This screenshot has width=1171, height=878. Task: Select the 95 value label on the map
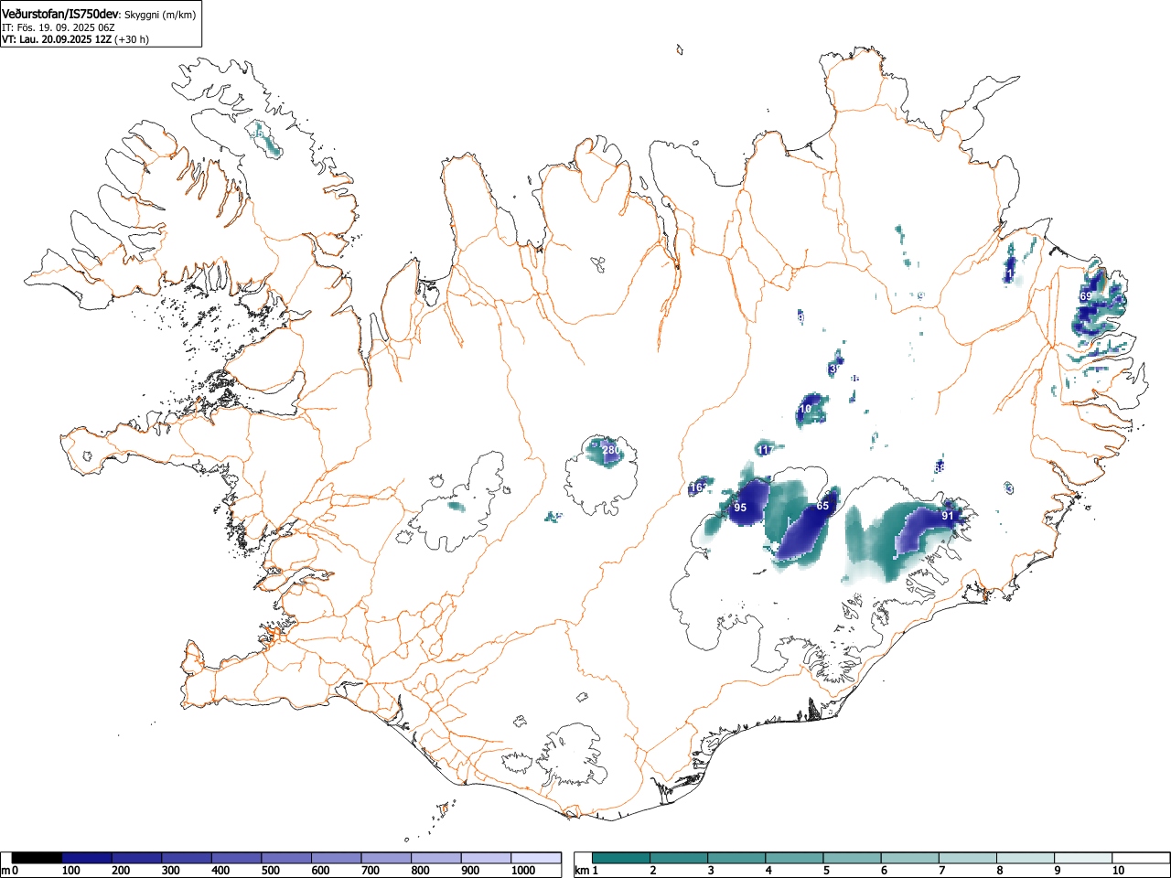(x=740, y=508)
